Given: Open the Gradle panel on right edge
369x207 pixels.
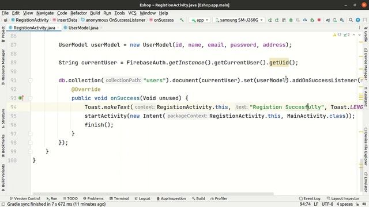Looking at the screenshot, I should click(x=366, y=34).
